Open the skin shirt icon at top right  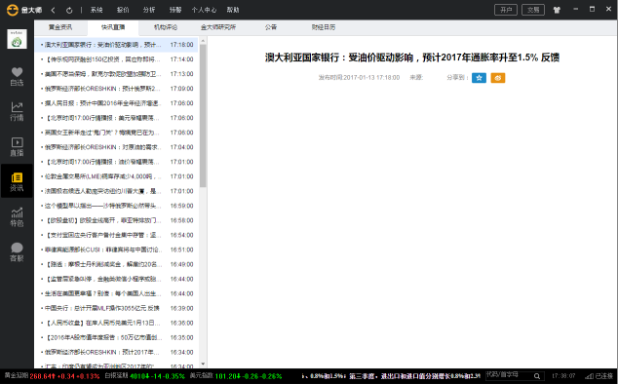tap(557, 10)
